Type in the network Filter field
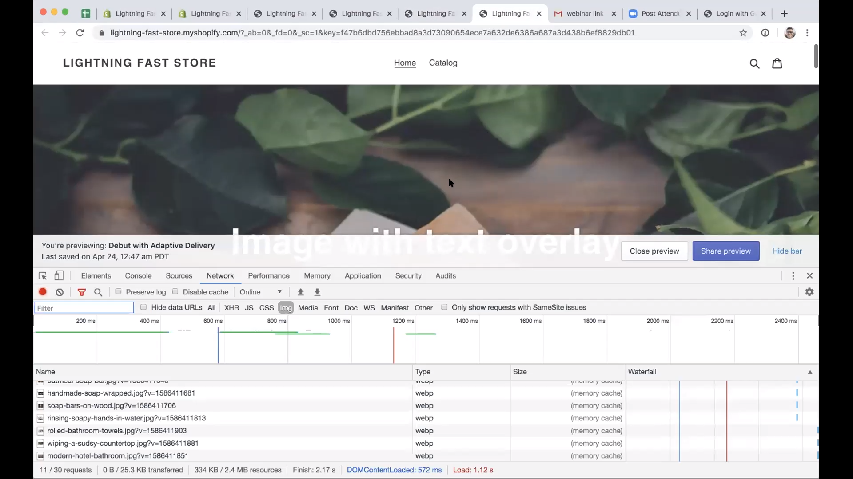853x479 pixels. [x=84, y=308]
